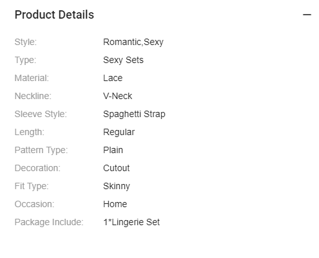Select the Plain pattern value
Image resolution: width=319 pixels, height=258 pixels.
tap(113, 150)
